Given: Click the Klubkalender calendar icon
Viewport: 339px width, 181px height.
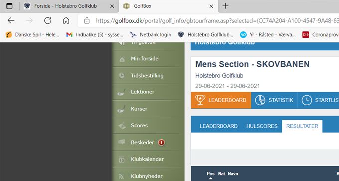Looking at the screenshot, I should point(122,159).
